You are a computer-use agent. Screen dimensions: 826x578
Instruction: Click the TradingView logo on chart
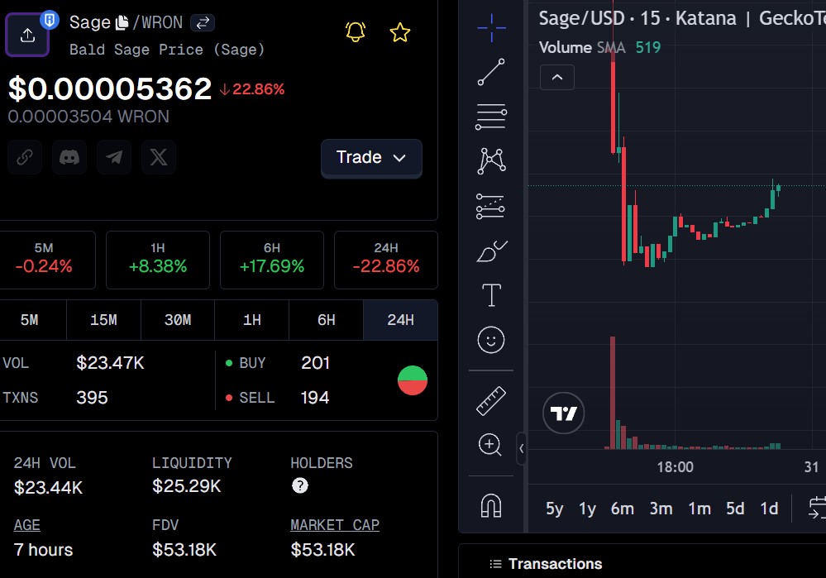tap(564, 413)
